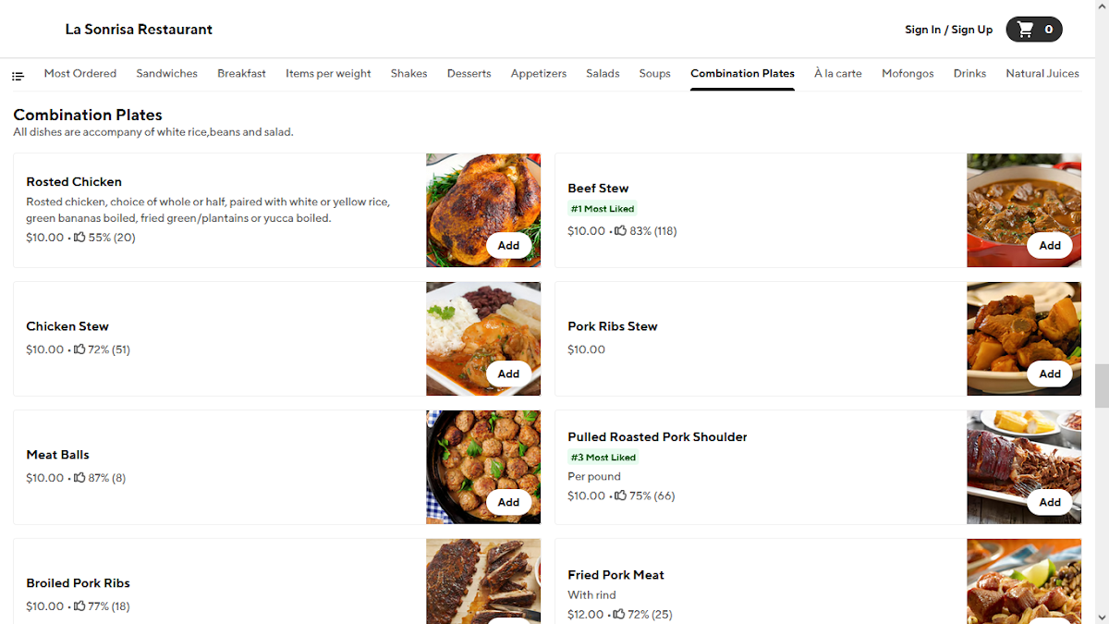Add Pork Ribs Stew to cart
Screen dimensions: 1109x624
tap(1050, 374)
